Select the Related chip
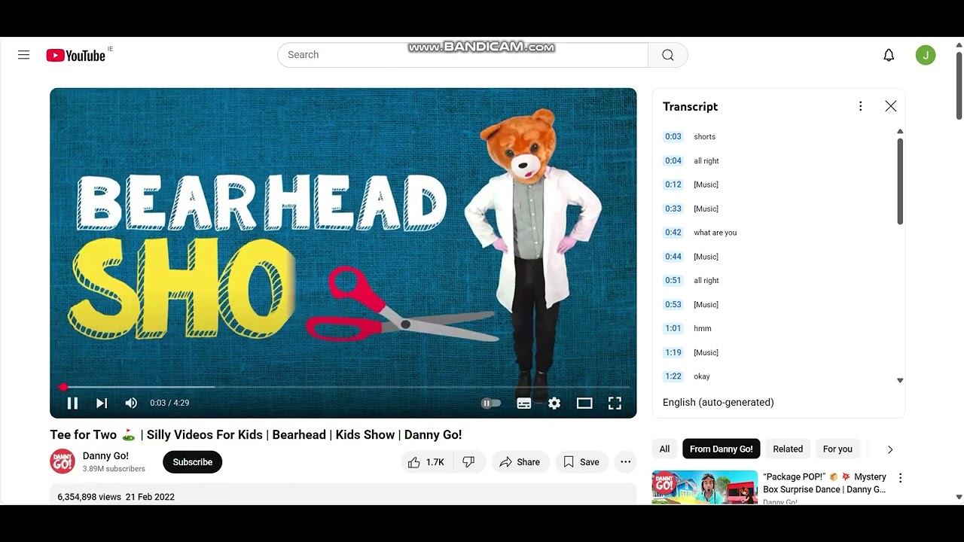The height and width of the screenshot is (542, 964). [x=788, y=449]
